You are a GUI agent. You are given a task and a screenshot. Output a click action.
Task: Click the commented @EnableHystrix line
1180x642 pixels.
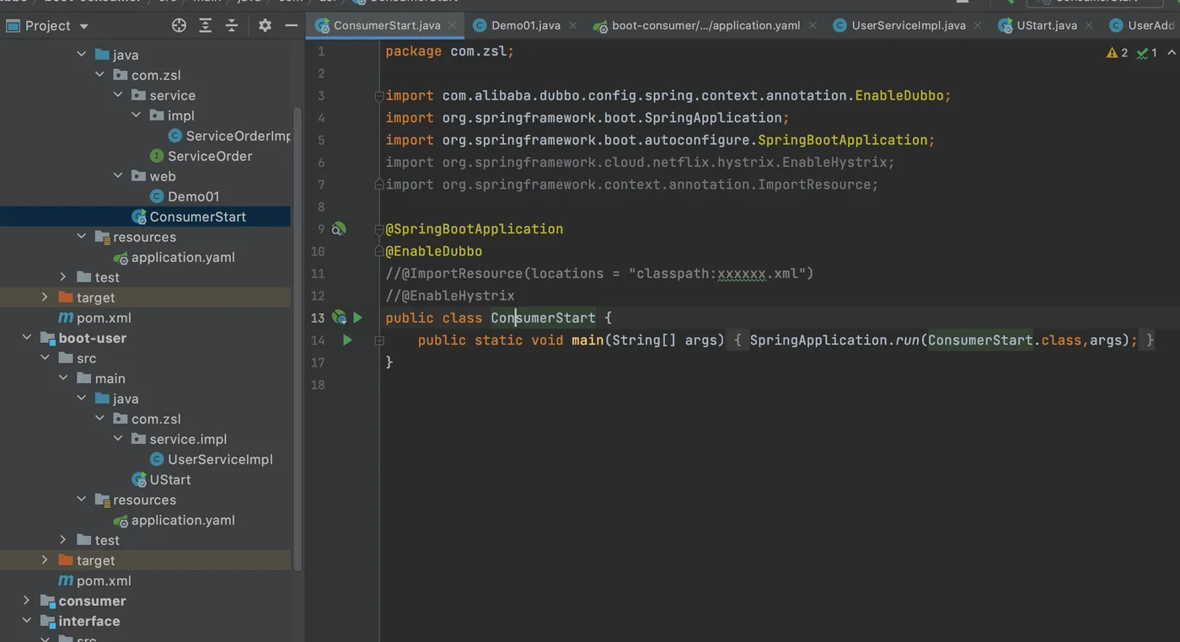(450, 296)
